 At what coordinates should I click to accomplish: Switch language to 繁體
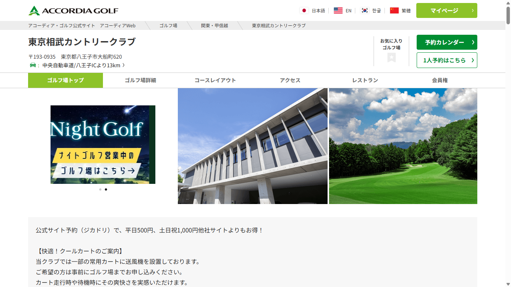point(406,11)
